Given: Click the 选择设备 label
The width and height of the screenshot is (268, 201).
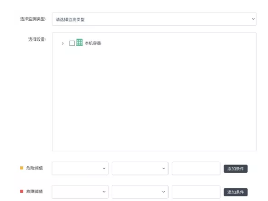Looking at the screenshot, I should 37,39.
